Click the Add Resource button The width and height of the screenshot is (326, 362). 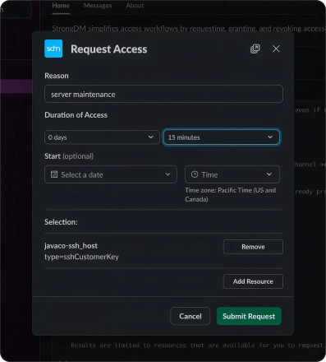253,281
